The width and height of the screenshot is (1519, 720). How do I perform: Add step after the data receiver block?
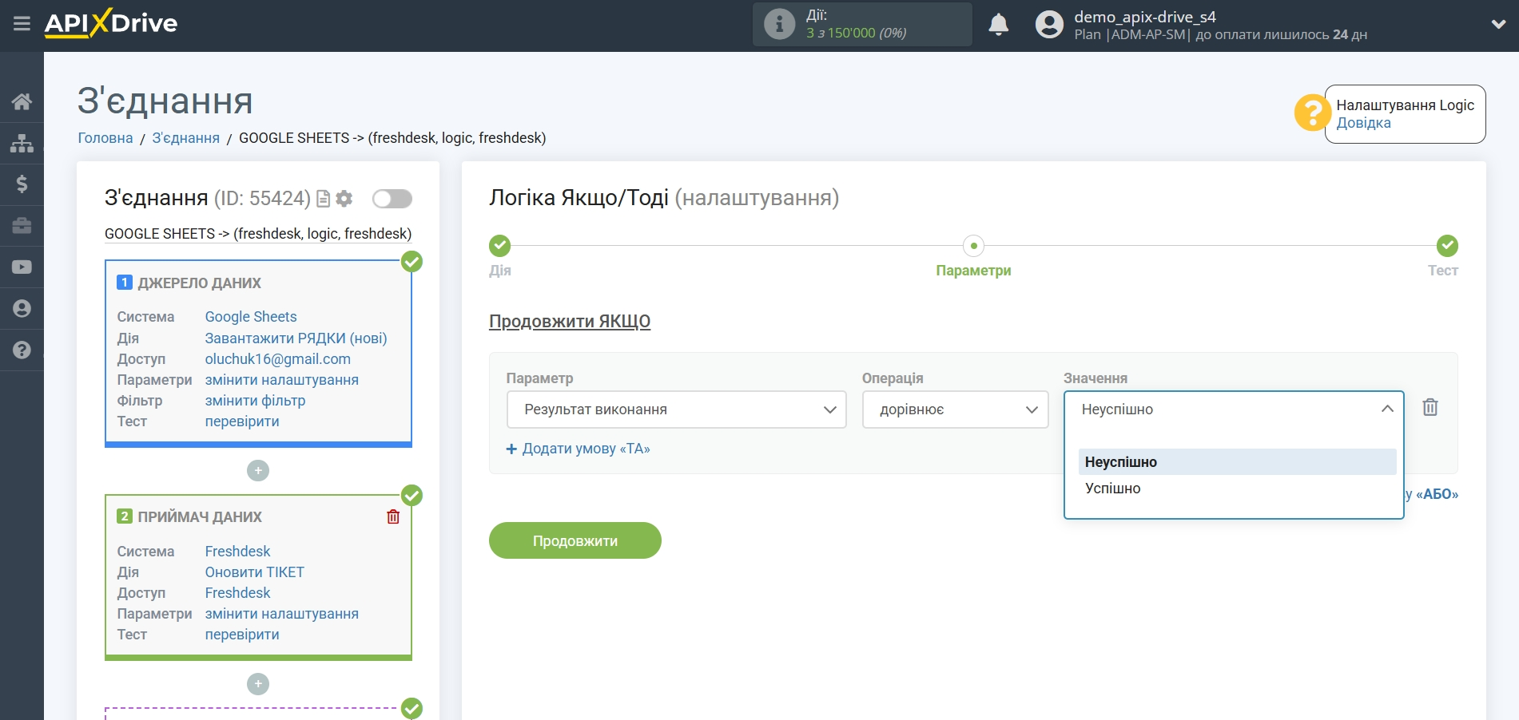point(258,684)
